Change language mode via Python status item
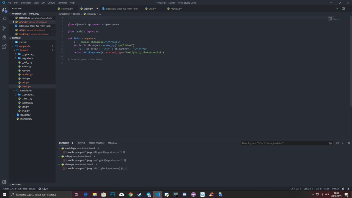The image size is (352, 198). point(335,189)
